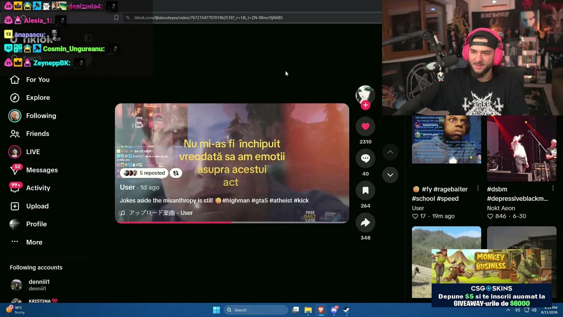This screenshot has height=317, width=563.
Task: Open the Following feed
Action: 33,116
